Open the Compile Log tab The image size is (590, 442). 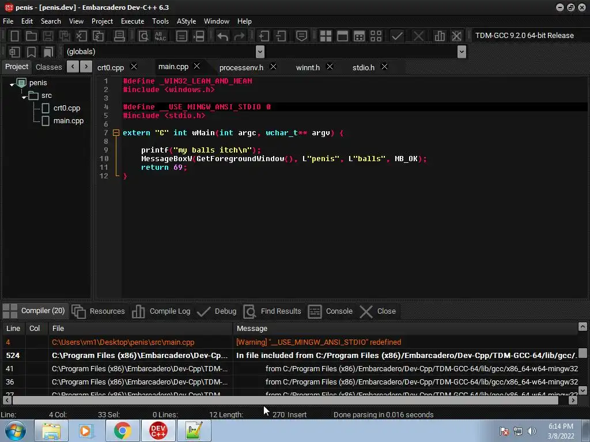161,311
